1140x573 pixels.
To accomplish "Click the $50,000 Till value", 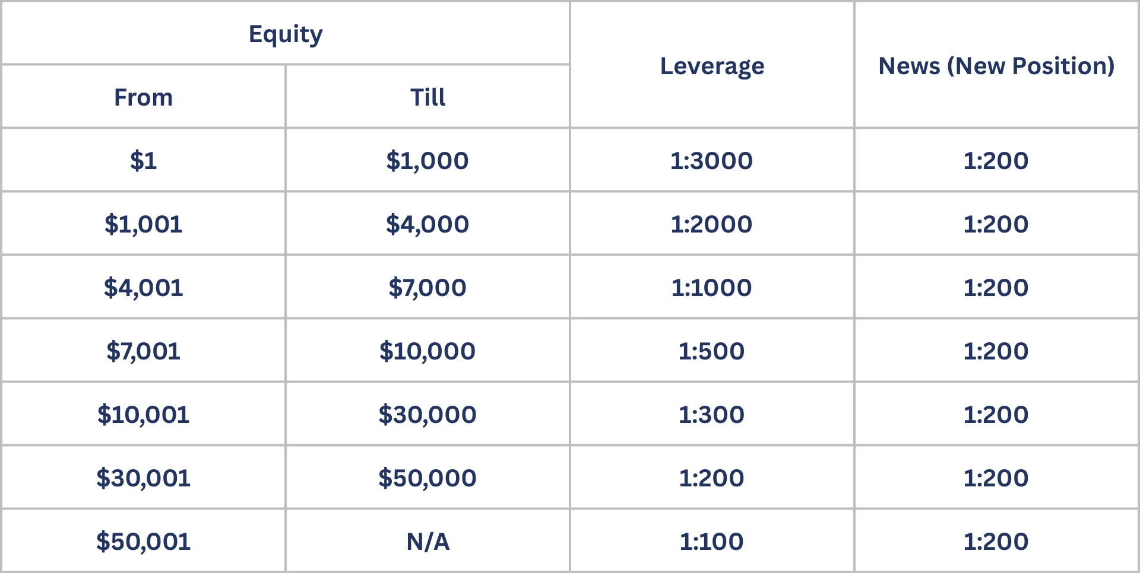I will 427,478.
